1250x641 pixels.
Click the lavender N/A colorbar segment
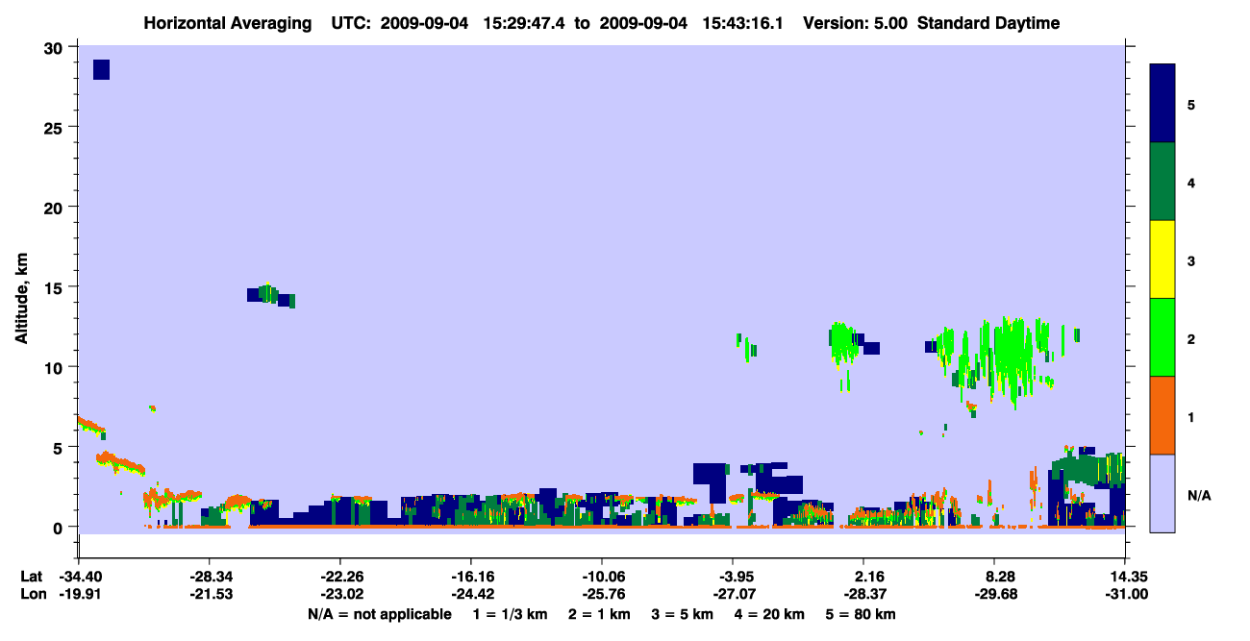point(1162,493)
